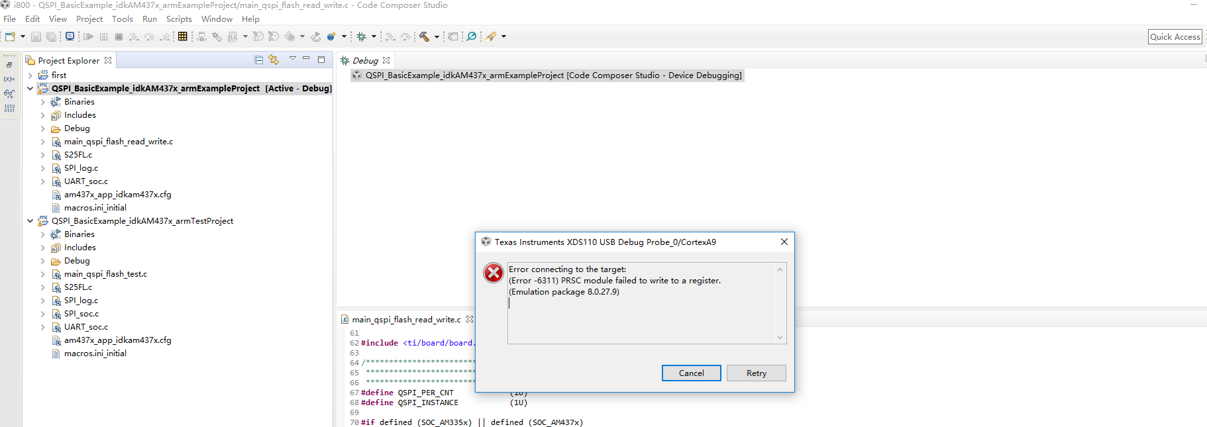The image size is (1207, 427).
Task: Click the Connect Target toolbar icon
Action: coord(202,36)
